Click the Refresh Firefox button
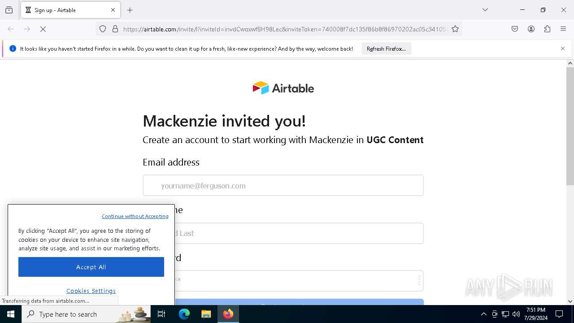Screen dimensions: 574x323 point(386,48)
